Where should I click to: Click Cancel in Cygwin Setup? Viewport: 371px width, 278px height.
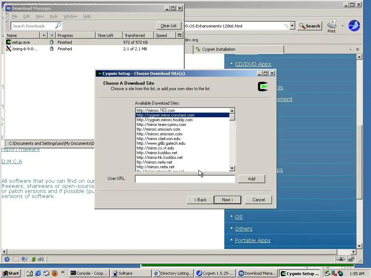(x=258, y=200)
